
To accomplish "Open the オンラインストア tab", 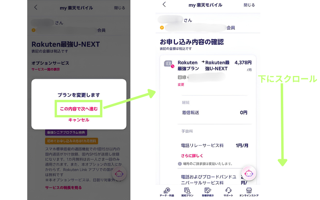I will [x=249, y=192].
